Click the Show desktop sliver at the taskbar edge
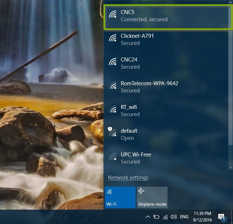Screen dimensions: 233x224 click(x=232, y=217)
